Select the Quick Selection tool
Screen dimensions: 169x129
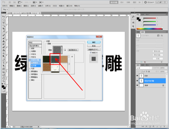4,26
